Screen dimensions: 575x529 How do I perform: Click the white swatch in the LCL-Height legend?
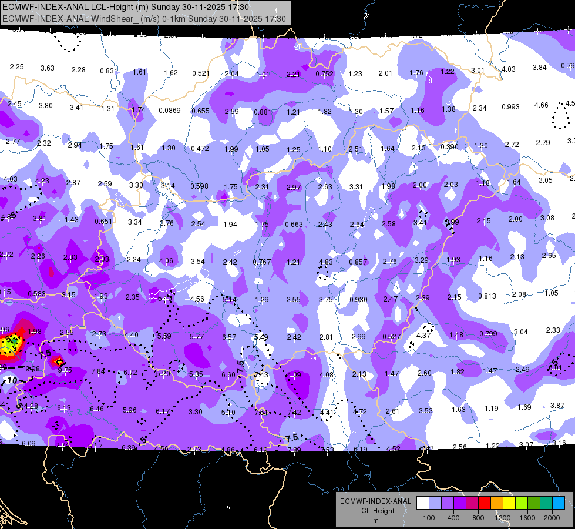click(x=423, y=503)
